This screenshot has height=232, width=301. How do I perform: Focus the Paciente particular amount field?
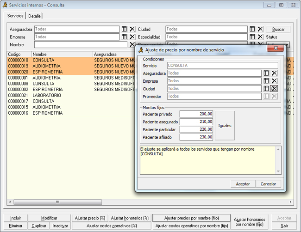tap(196, 129)
